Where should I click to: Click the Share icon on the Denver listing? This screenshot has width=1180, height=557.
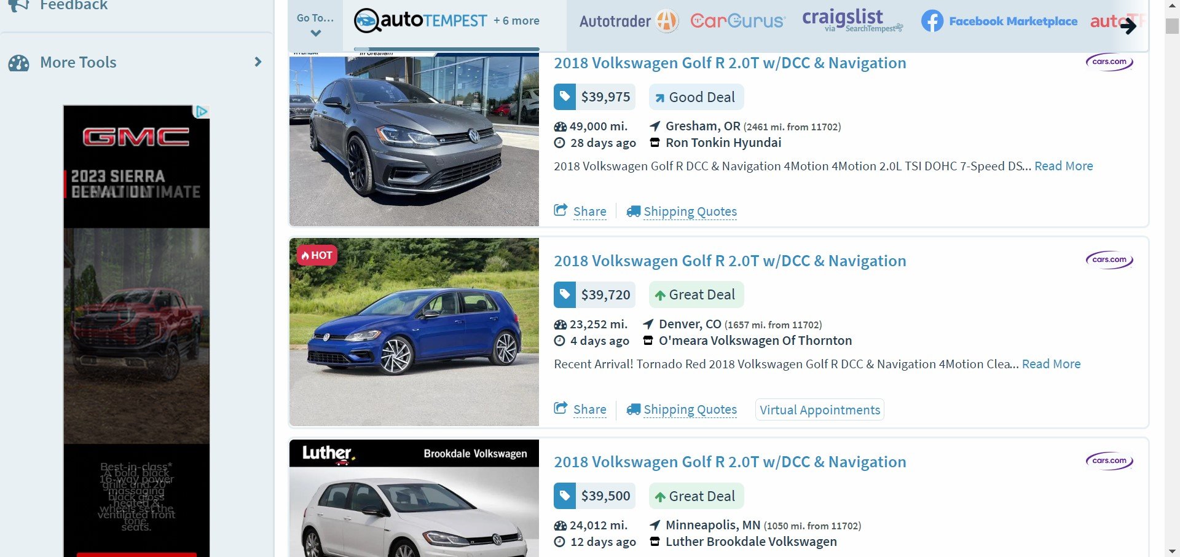pyautogui.click(x=561, y=408)
